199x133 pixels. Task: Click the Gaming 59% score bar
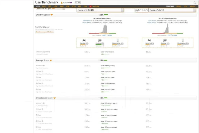(x=84, y=45)
